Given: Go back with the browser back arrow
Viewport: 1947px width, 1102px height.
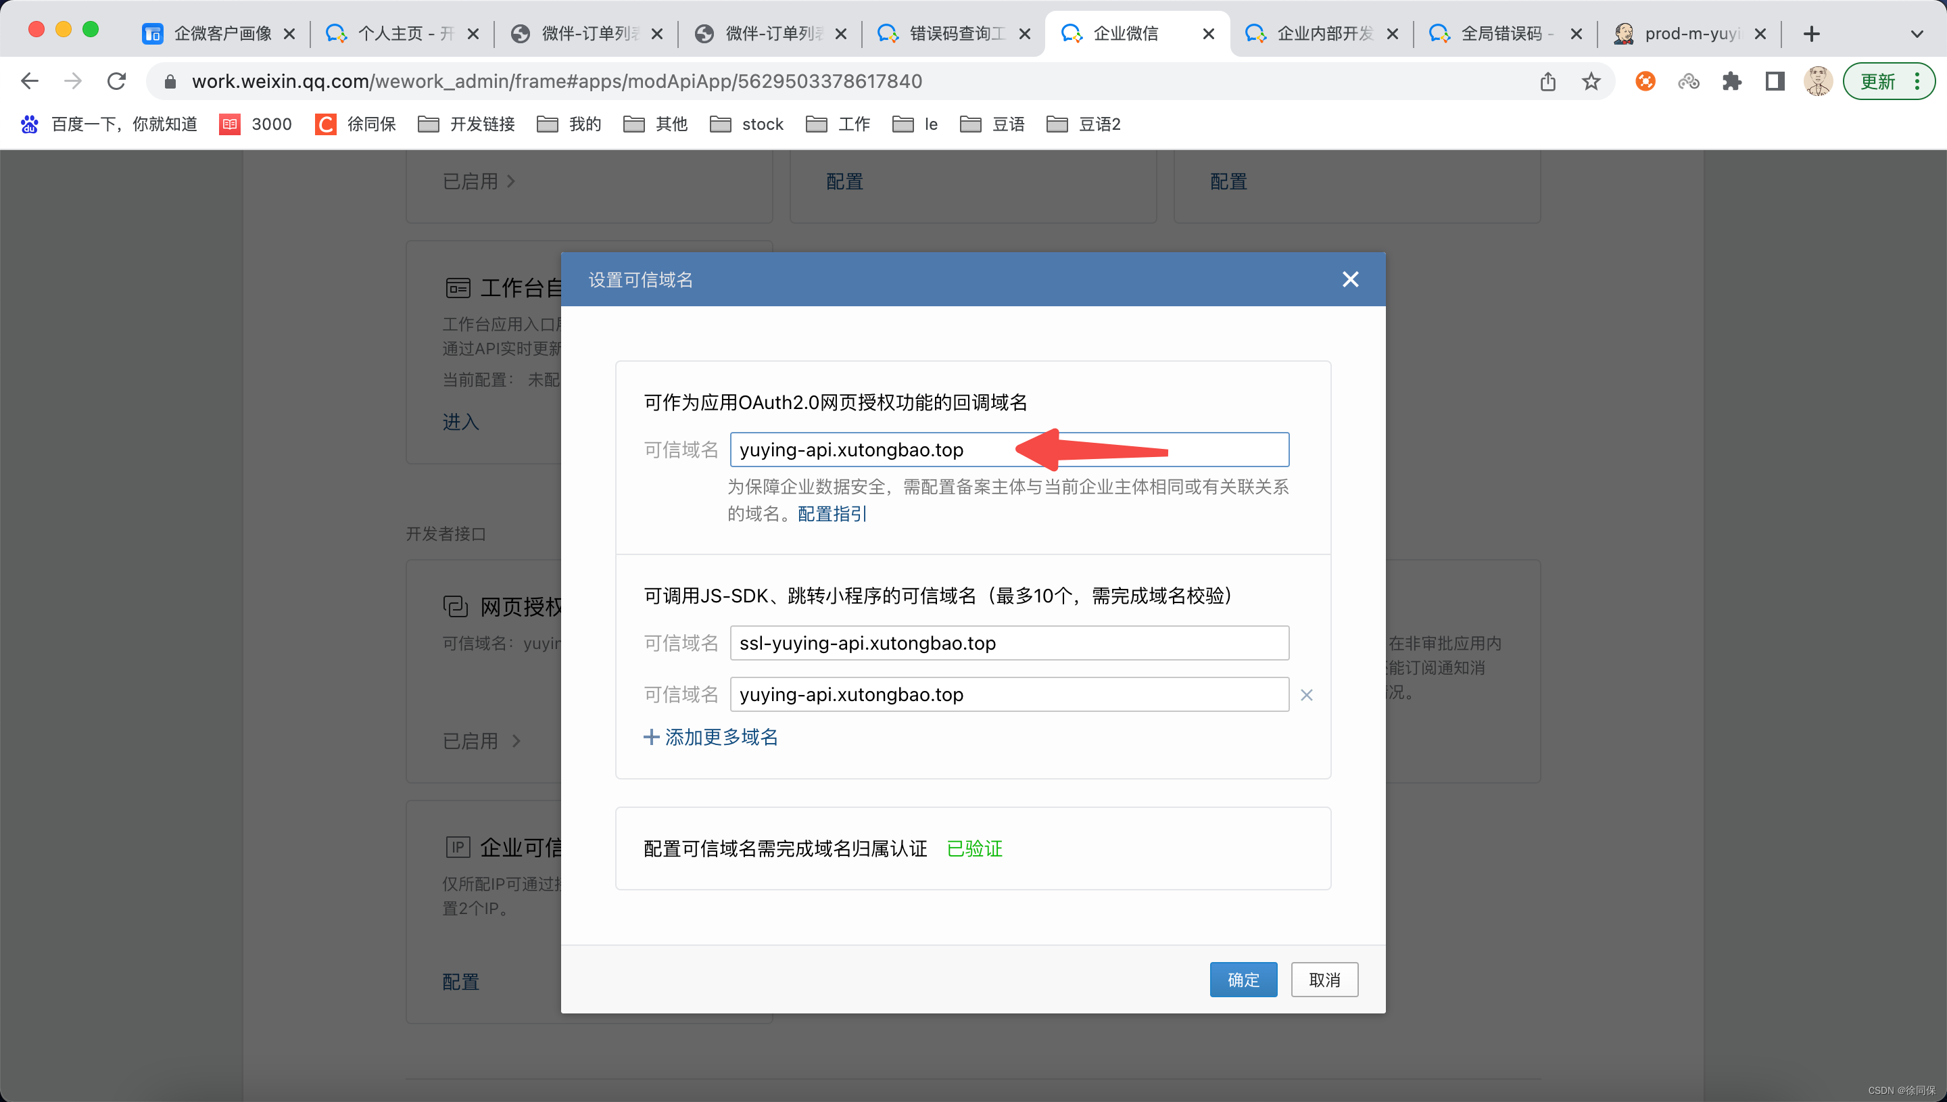Looking at the screenshot, I should pos(30,81).
